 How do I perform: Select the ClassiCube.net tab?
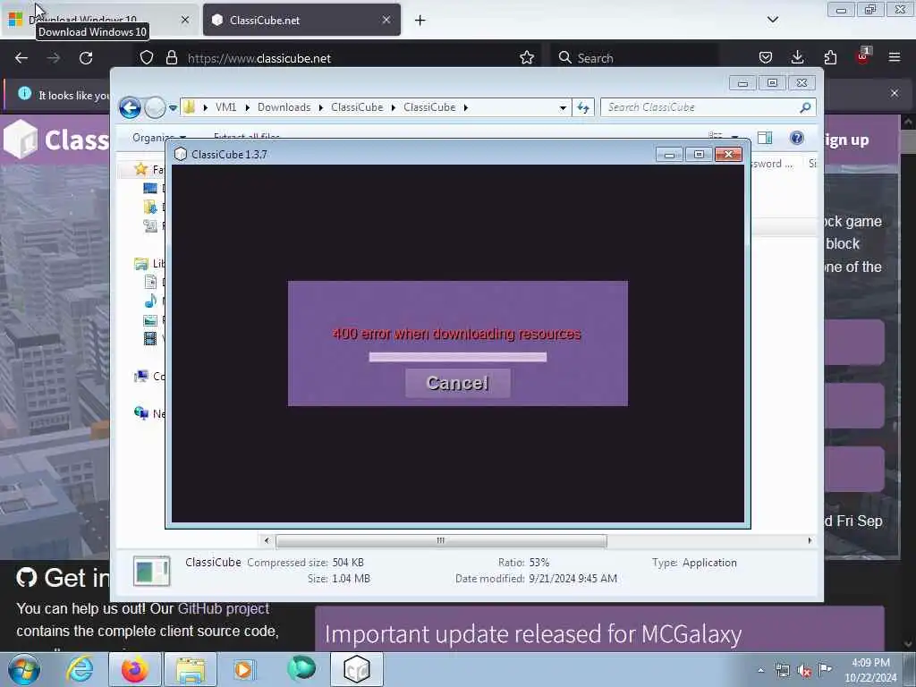302,20
